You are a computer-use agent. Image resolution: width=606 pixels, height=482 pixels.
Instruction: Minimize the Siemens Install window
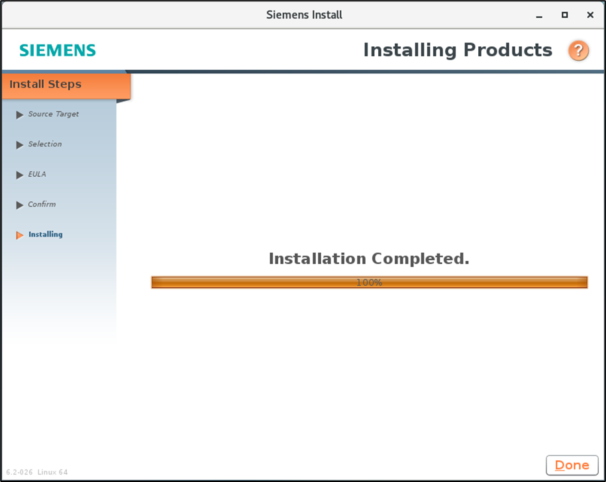pyautogui.click(x=539, y=15)
